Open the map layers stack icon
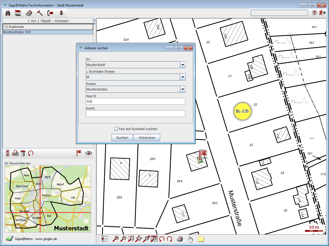The width and height of the screenshot is (329, 246). [18, 13]
